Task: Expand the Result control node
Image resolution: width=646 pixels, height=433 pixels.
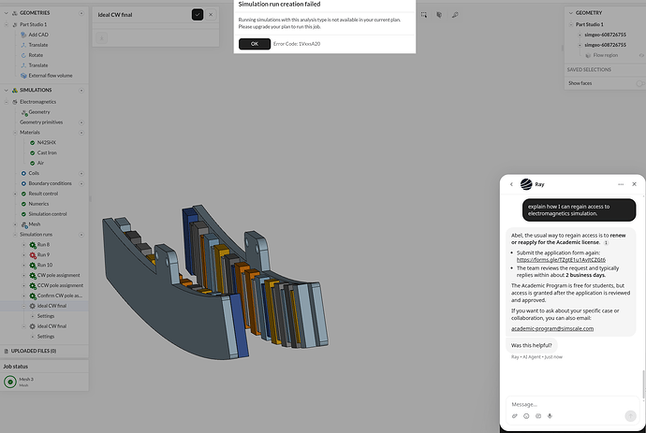Action: [x=15, y=194]
